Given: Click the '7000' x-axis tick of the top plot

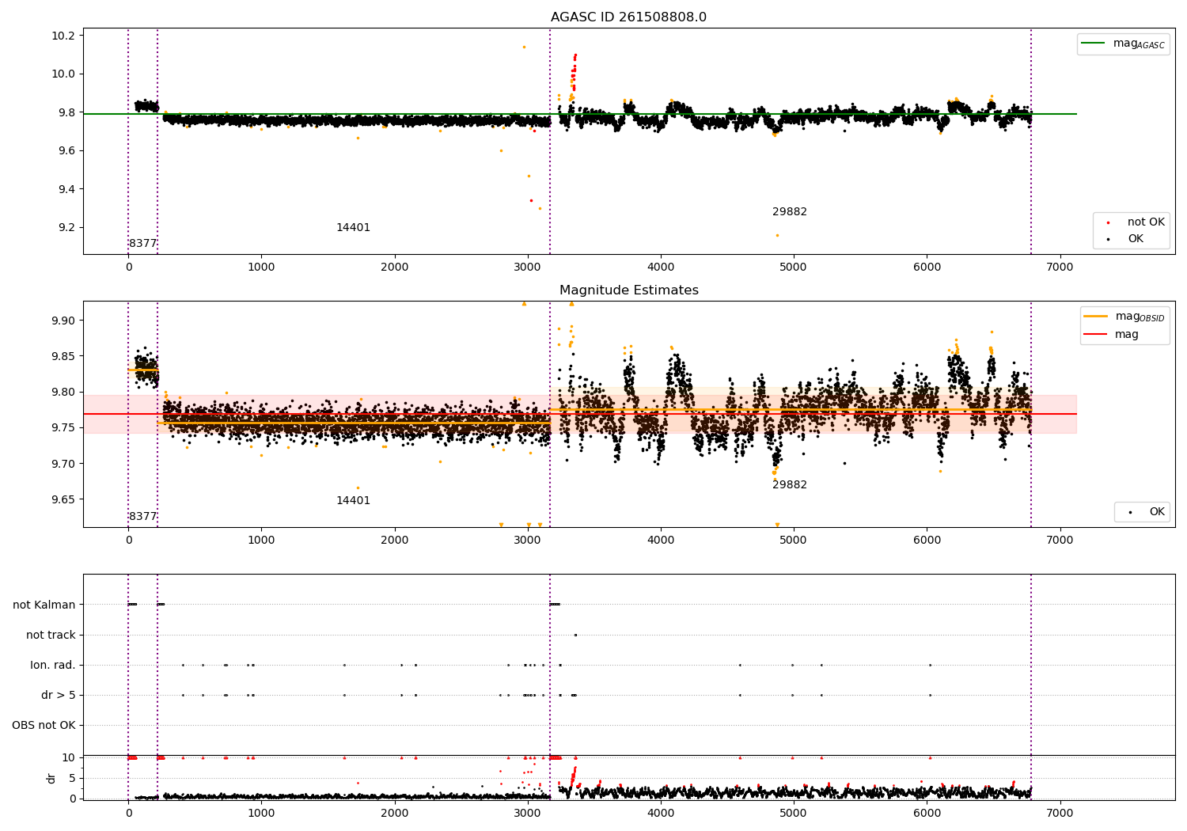Looking at the screenshot, I should click(1060, 268).
